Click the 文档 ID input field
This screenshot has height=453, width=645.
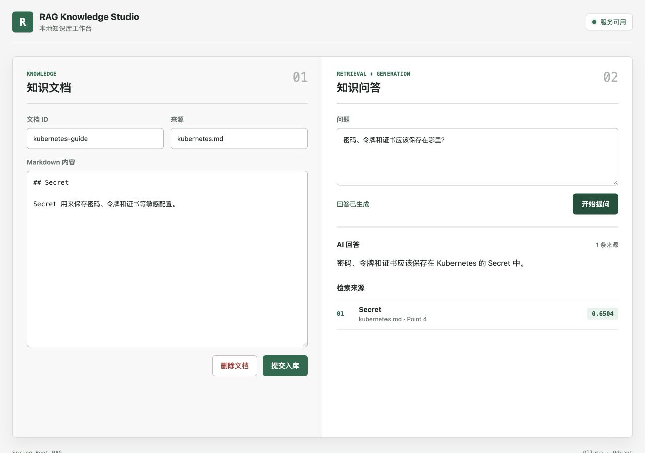pyautogui.click(x=95, y=138)
